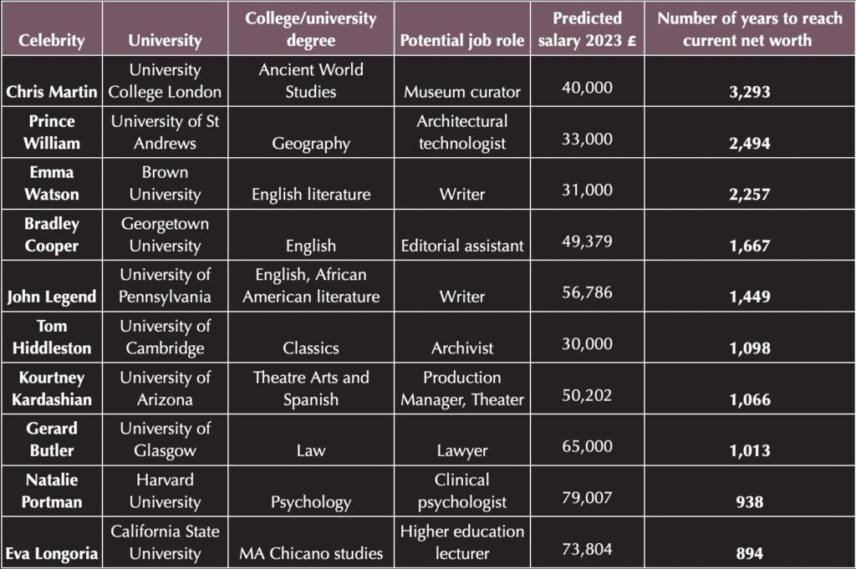This screenshot has width=856, height=569.
Task: Click Natalie Portman's Harvard University cell
Action: [x=166, y=490]
